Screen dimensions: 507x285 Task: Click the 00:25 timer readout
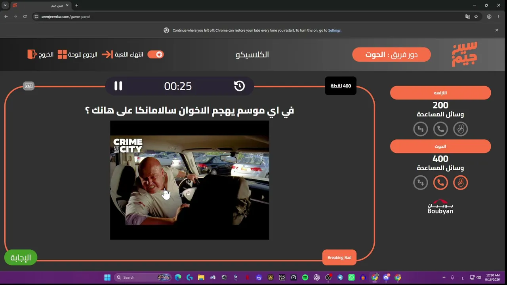click(x=178, y=86)
